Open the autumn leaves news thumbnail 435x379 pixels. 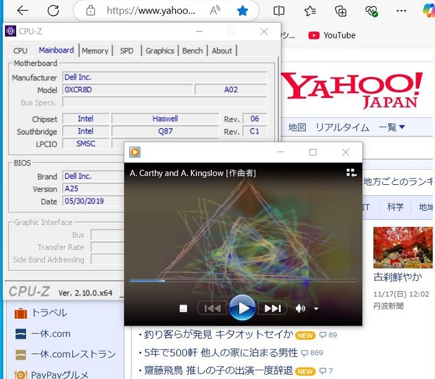403,247
